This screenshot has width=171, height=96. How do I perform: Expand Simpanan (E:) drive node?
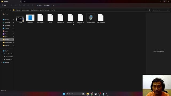[2, 59]
